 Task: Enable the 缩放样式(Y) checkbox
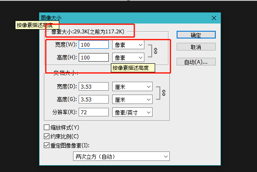pyautogui.click(x=46, y=127)
